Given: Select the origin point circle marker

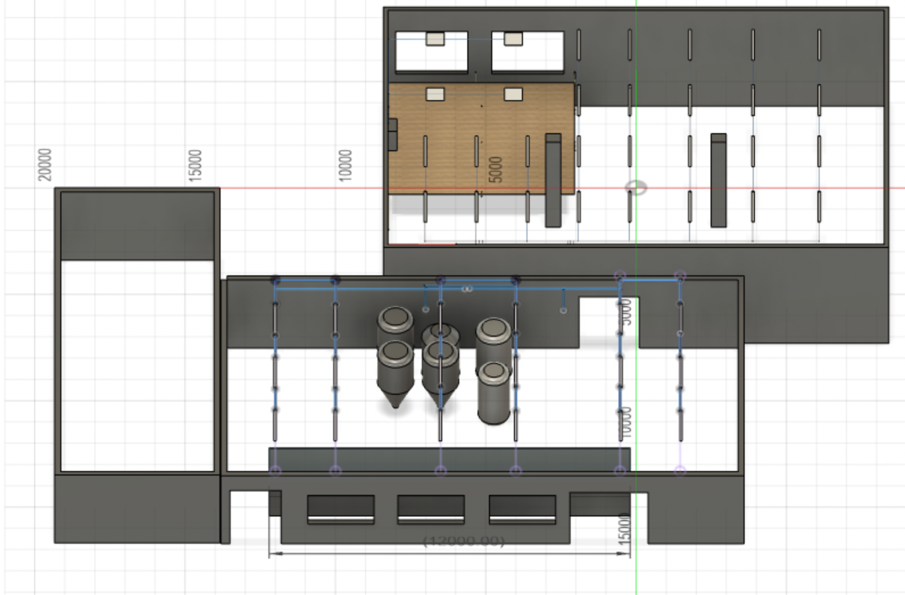Looking at the screenshot, I should pos(636,188).
